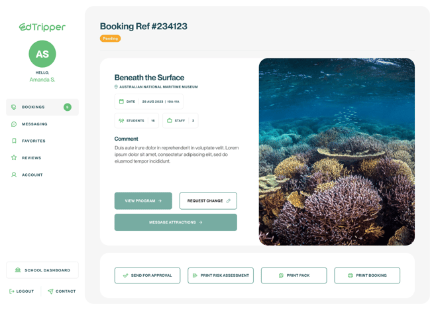436x310 pixels.
Task: Click the Date field showing 28 Aug 2023
Action: pos(149,102)
